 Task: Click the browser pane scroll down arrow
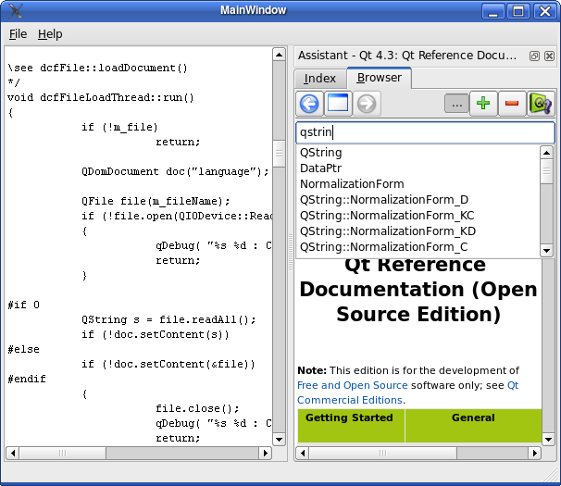tap(548, 439)
